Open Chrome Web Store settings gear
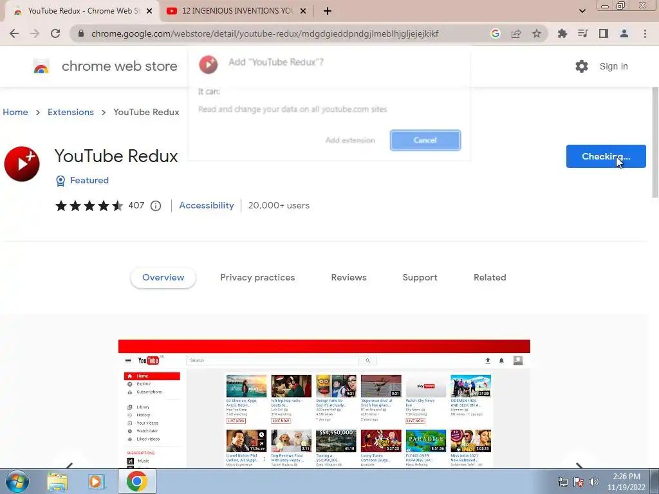The height and width of the screenshot is (494, 659). 582,66
